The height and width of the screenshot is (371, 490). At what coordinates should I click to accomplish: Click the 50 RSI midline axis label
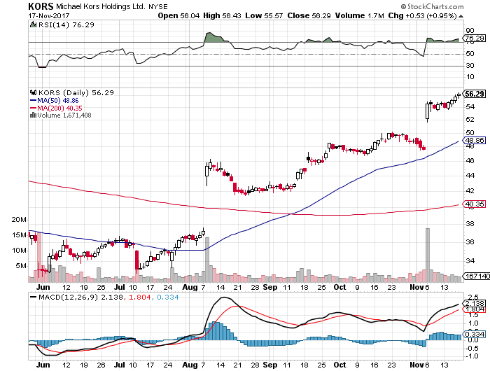[x=470, y=53]
